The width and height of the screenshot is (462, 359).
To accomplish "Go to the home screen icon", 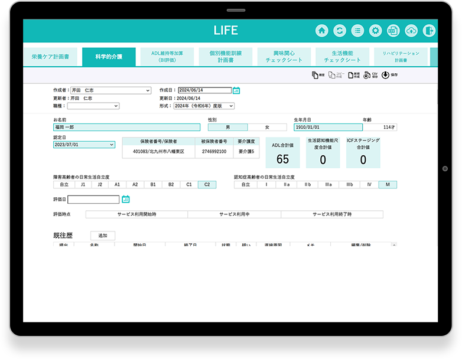I will [x=322, y=31].
